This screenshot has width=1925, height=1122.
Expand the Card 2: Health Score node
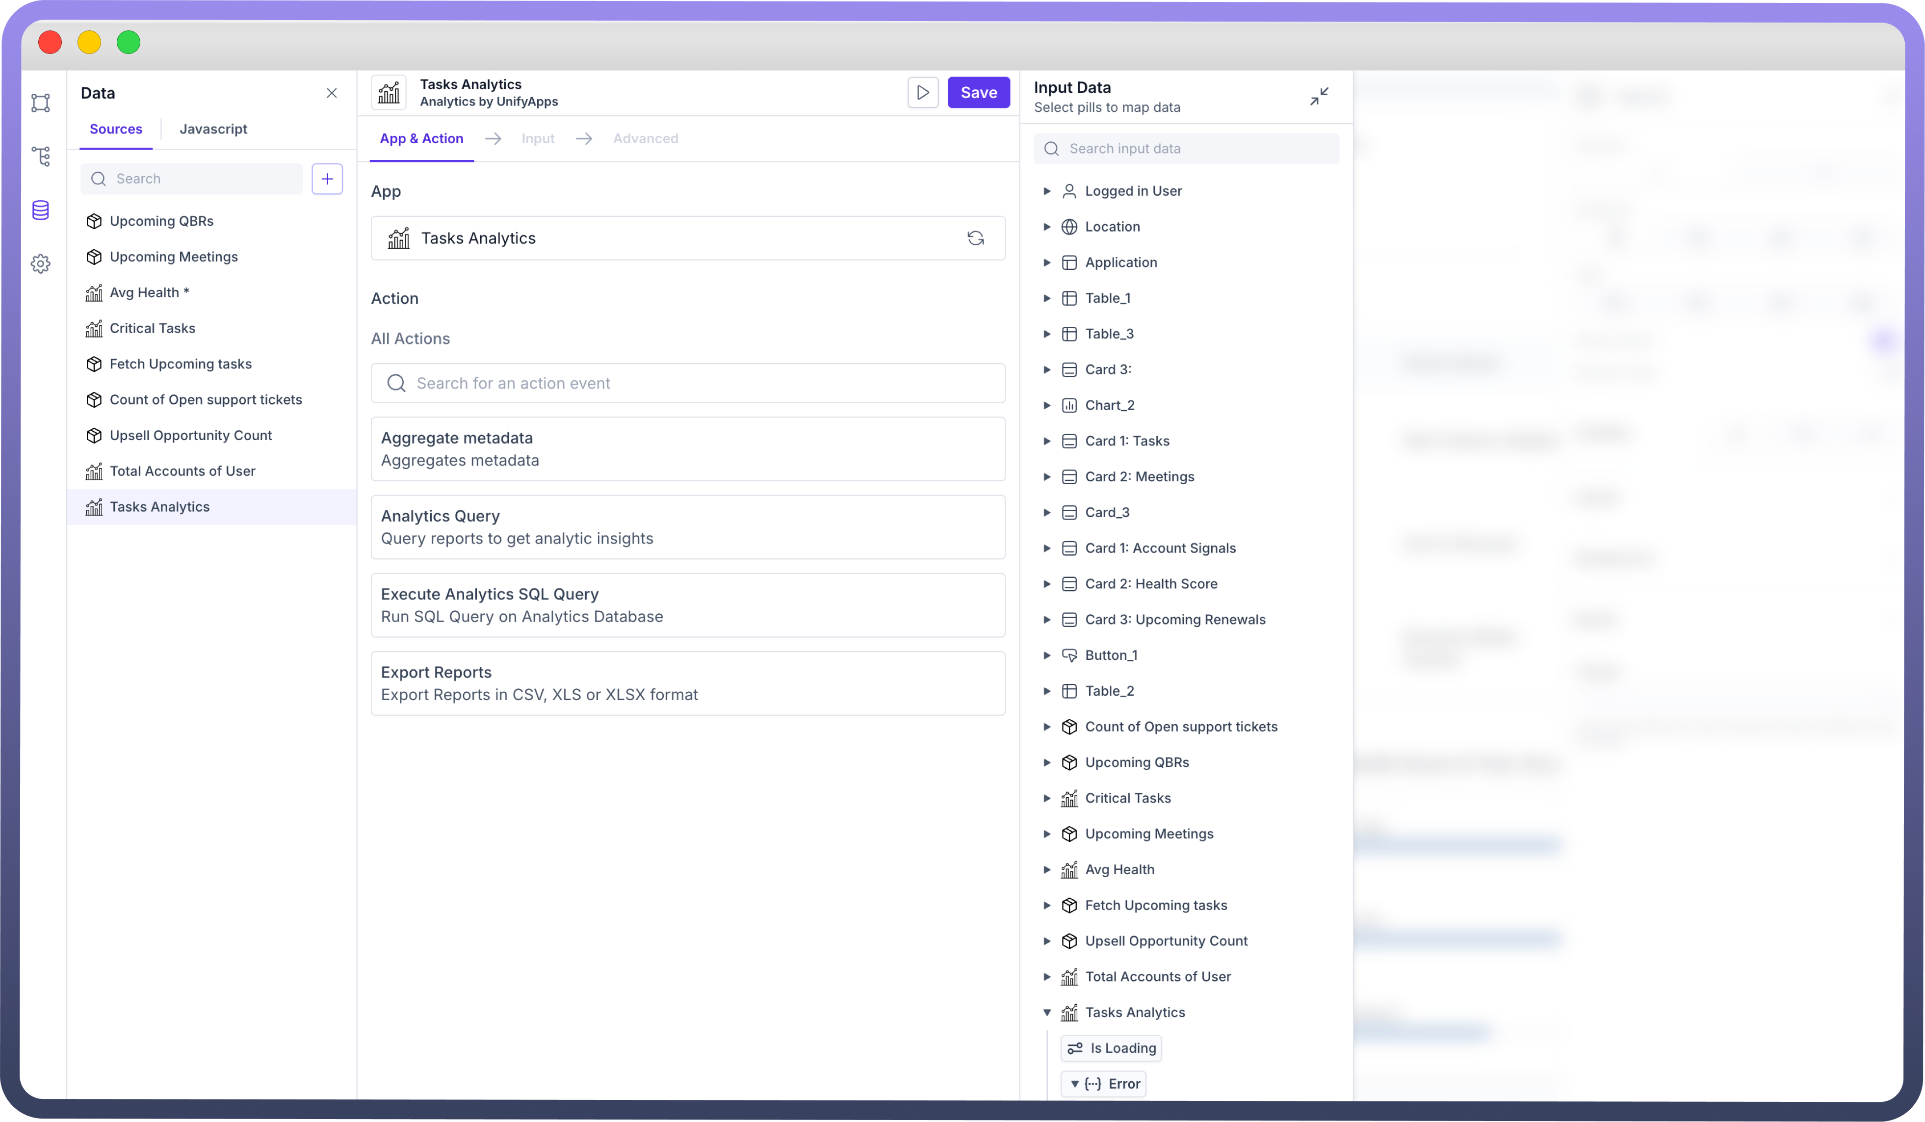(1047, 584)
